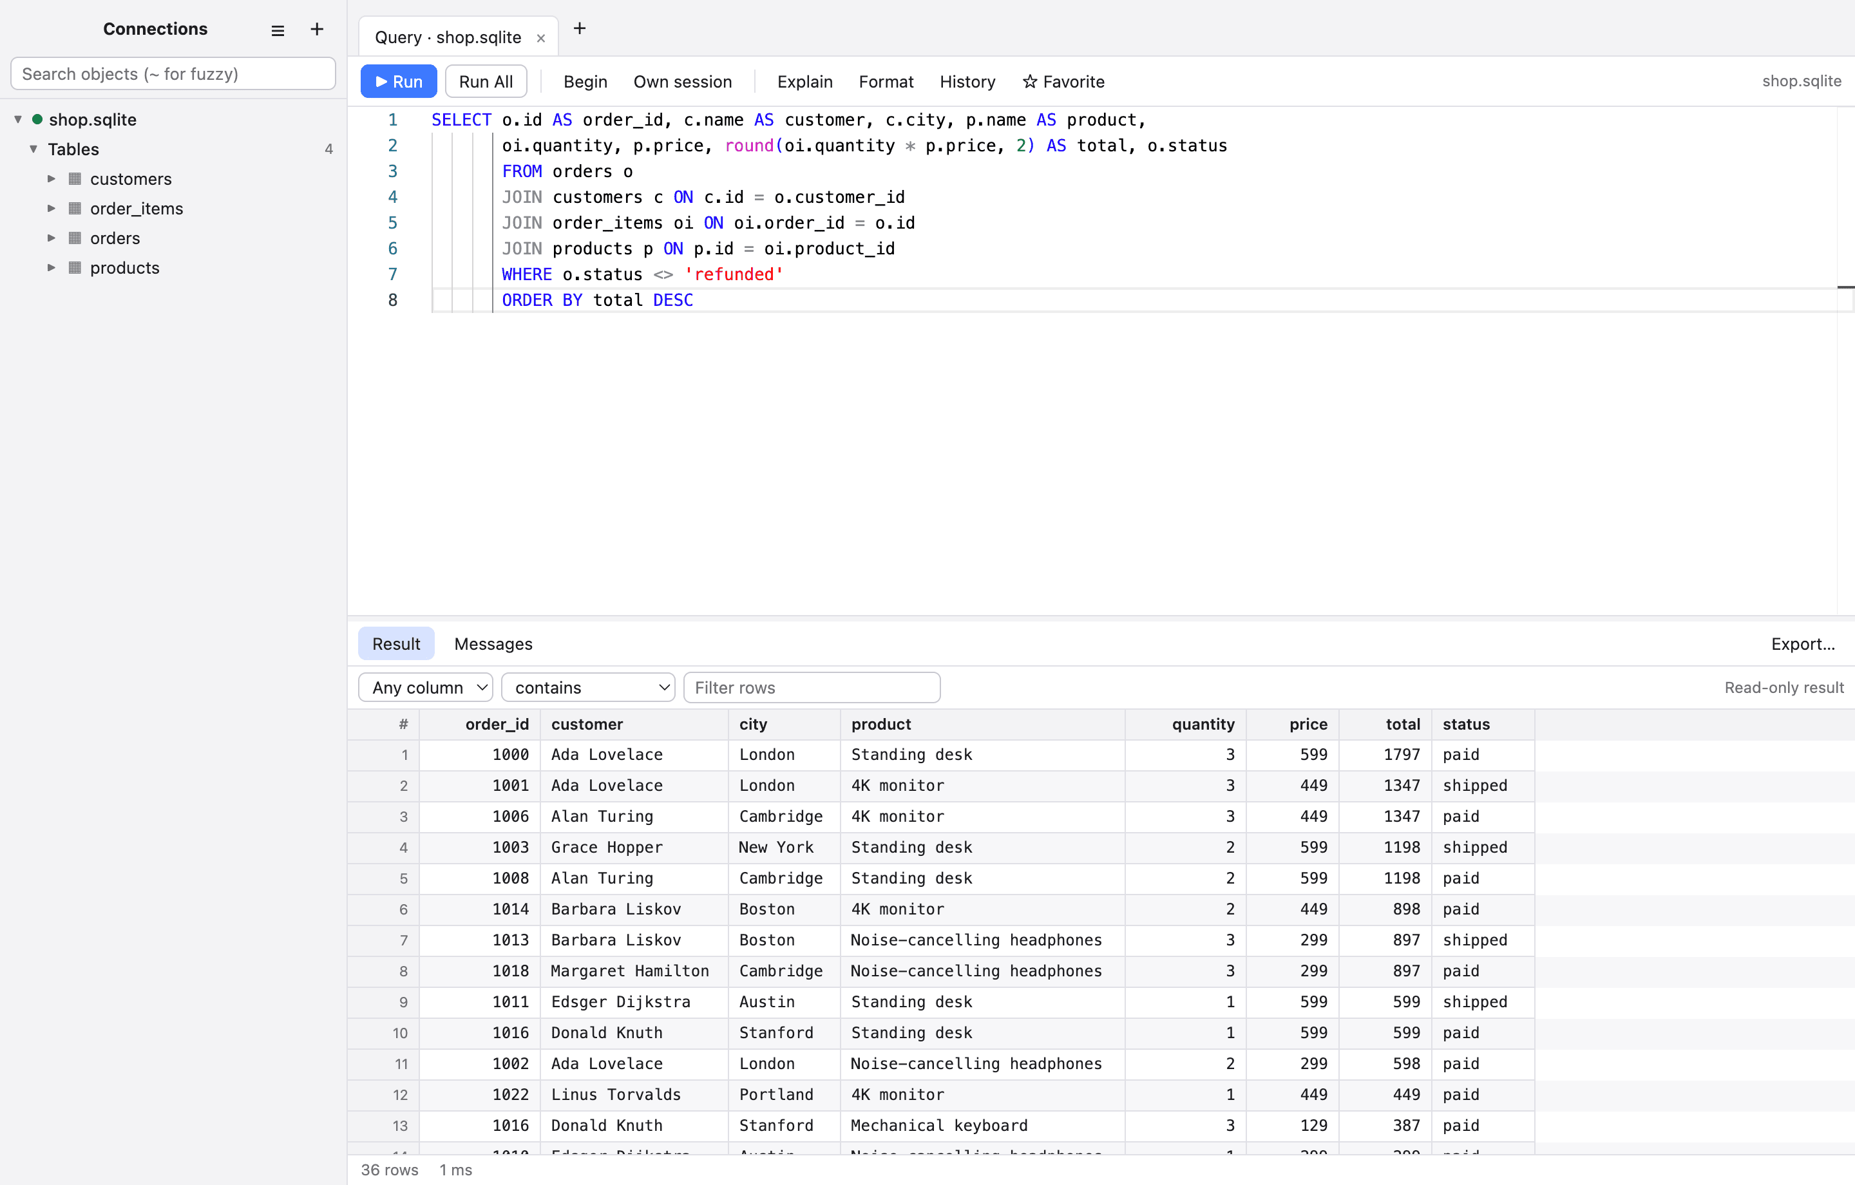Expand the order_items table node
Image resolution: width=1855 pixels, height=1185 pixels.
51,208
